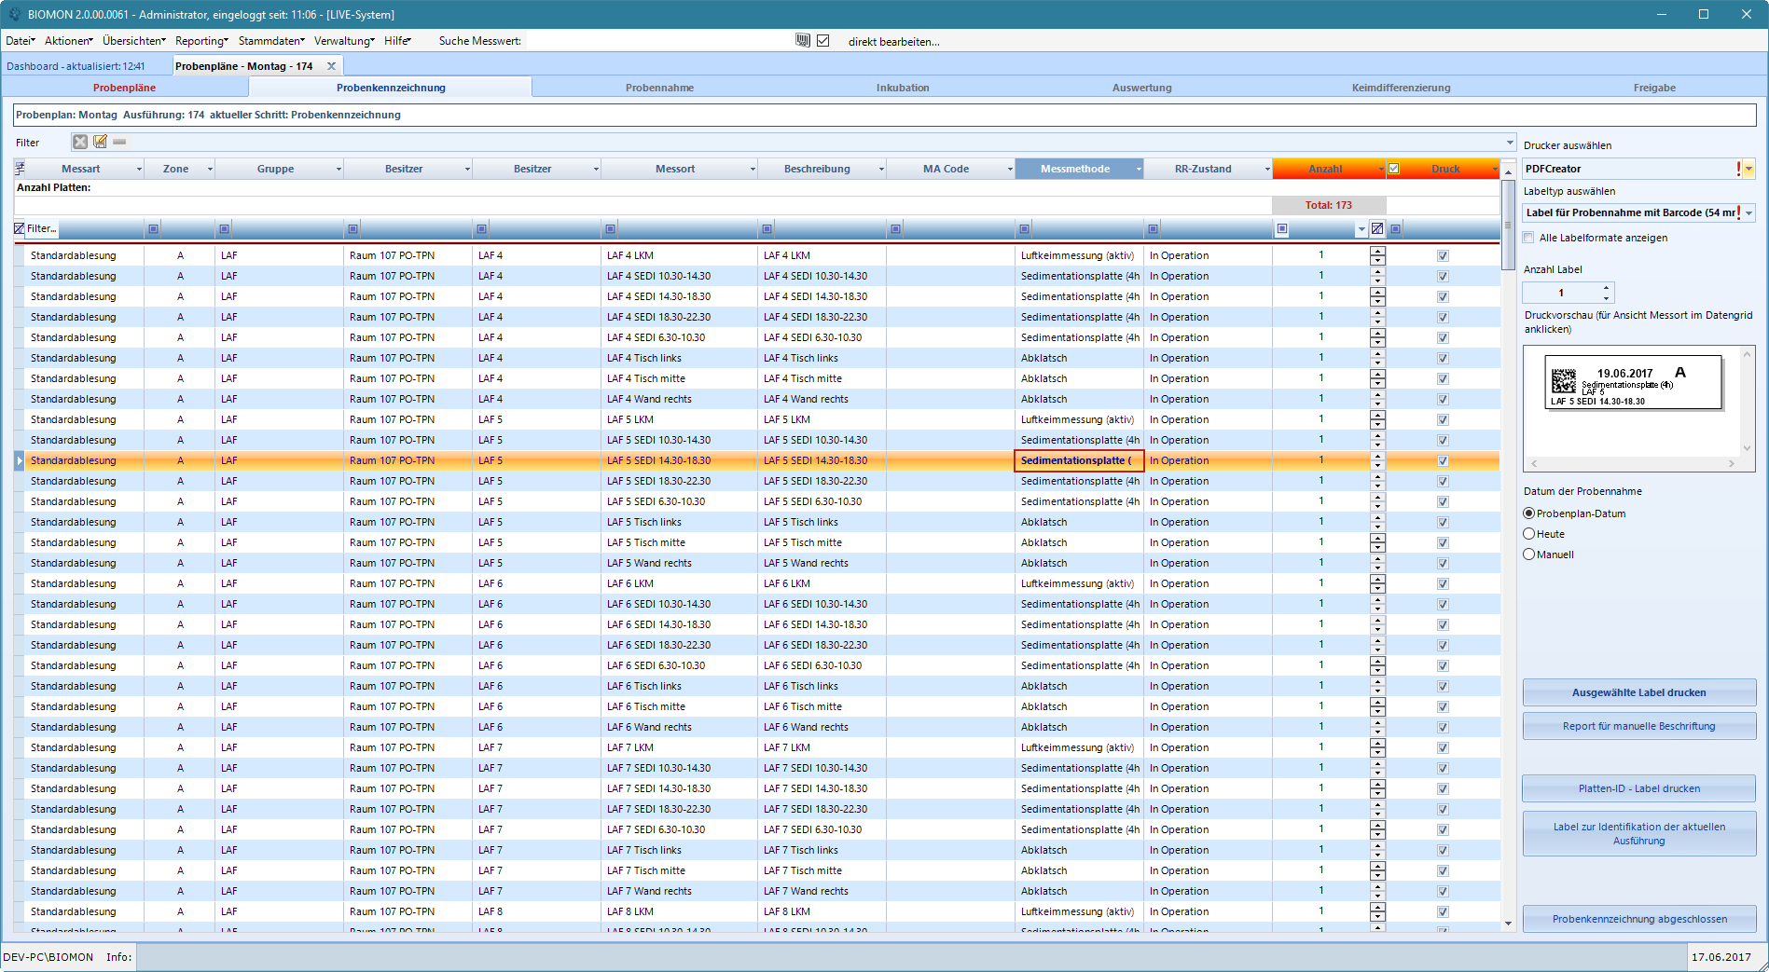This screenshot has height=972, width=1769.
Task: Open the Messmethode column header dropdown
Action: [1139, 169]
